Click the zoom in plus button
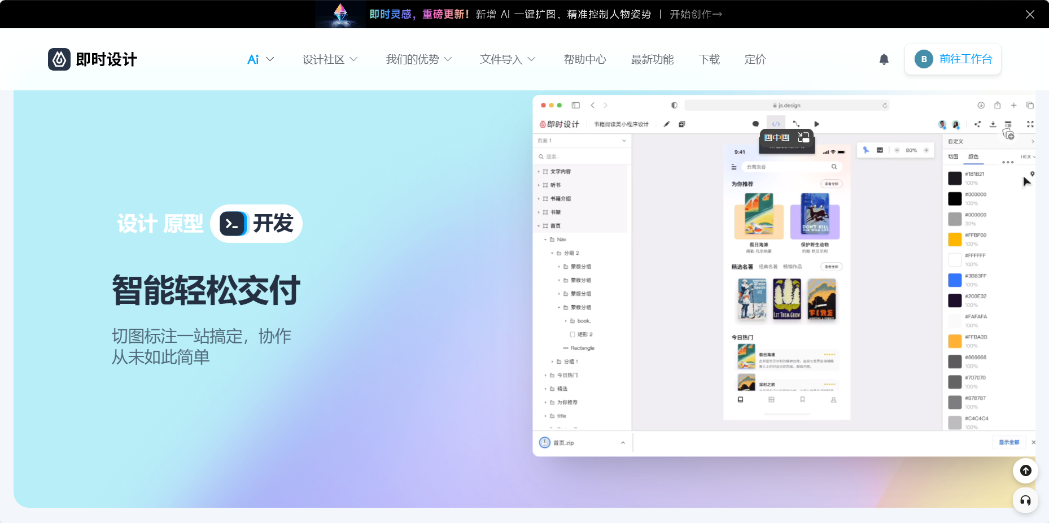The height and width of the screenshot is (523, 1049). click(926, 150)
